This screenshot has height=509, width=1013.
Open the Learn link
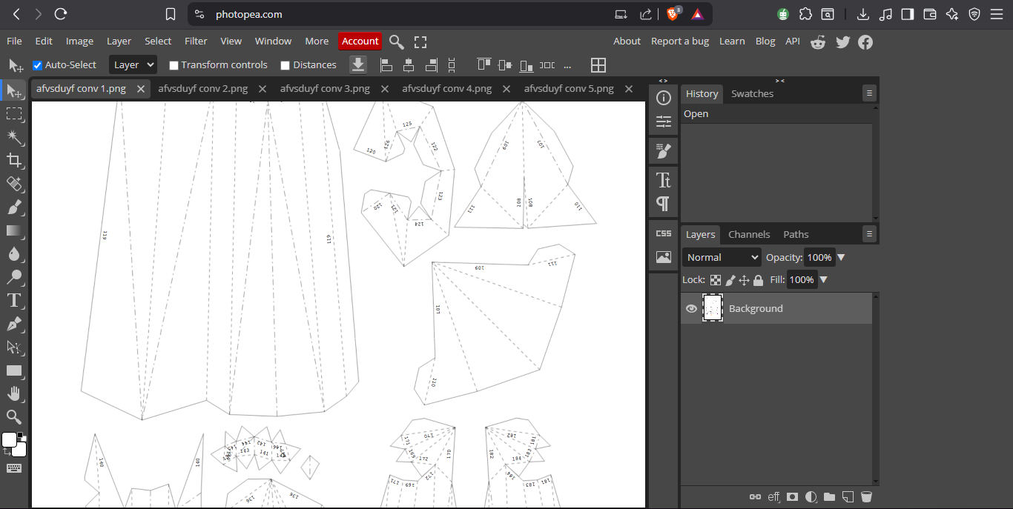tap(732, 41)
